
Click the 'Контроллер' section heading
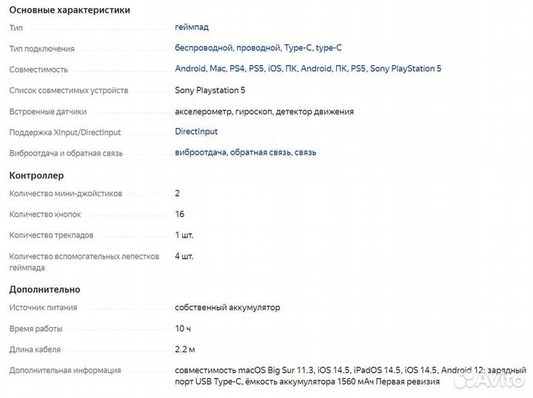pyautogui.click(x=36, y=175)
